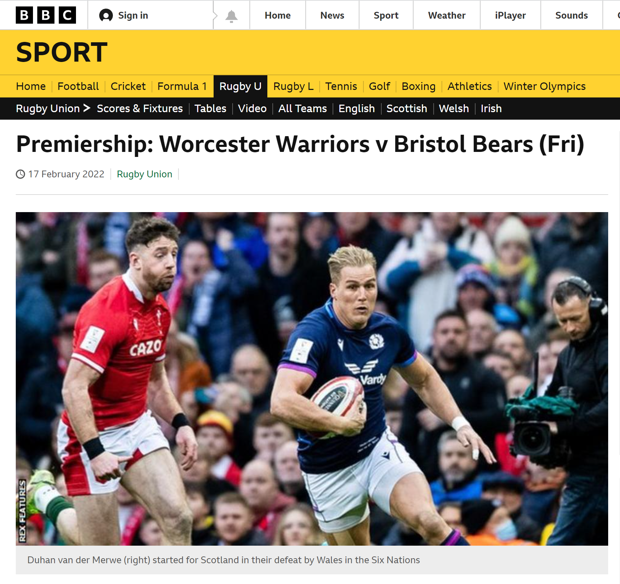Open the SPORT heading logo
Viewport: 620px width, 584px height.
[62, 52]
